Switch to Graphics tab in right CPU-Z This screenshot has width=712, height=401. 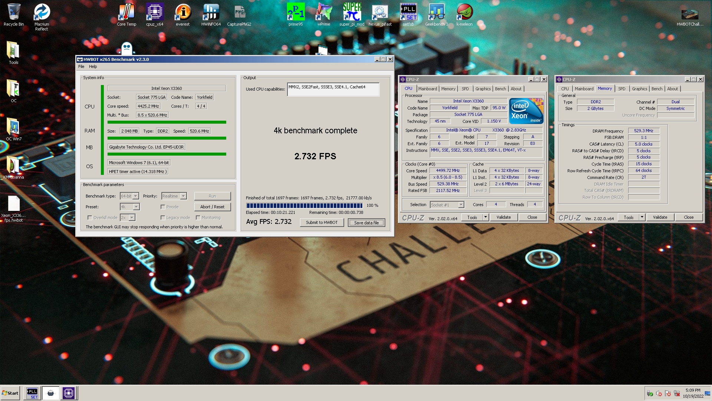tap(639, 89)
